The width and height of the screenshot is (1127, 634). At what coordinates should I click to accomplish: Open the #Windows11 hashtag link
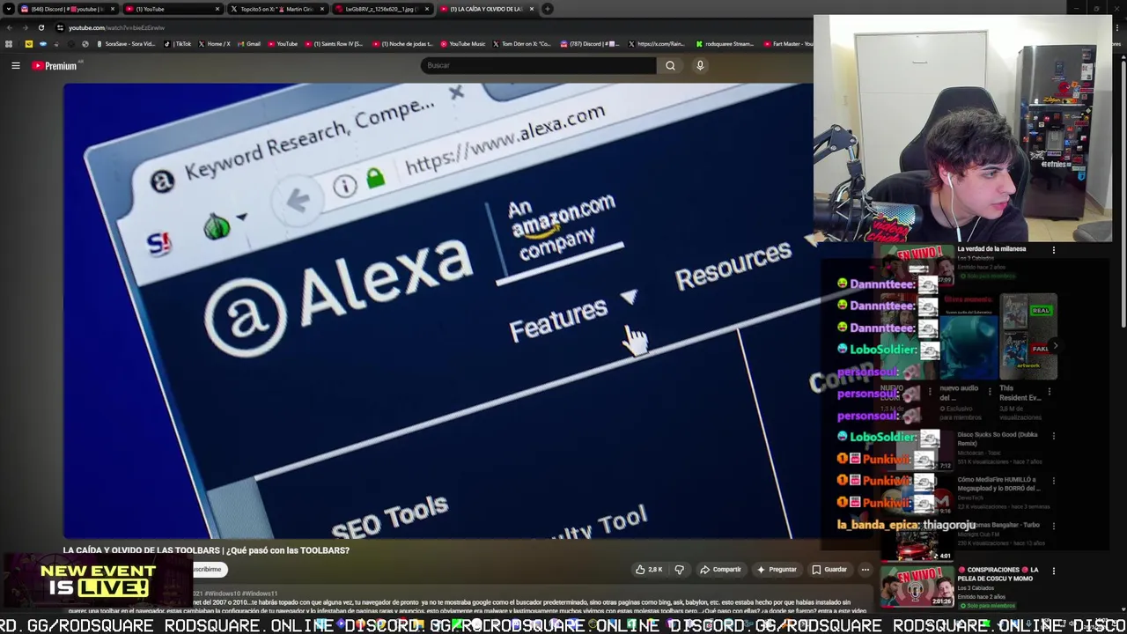pos(261,593)
